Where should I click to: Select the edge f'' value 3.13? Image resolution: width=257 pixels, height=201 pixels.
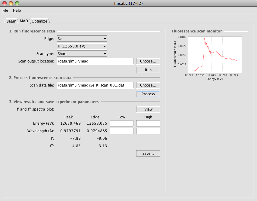tap(103, 146)
